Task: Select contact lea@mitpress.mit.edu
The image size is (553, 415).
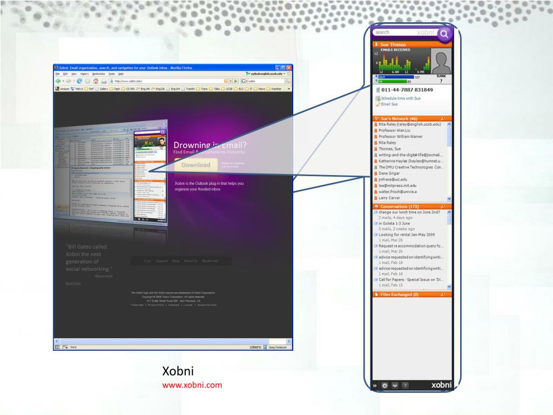Action: click(397, 186)
